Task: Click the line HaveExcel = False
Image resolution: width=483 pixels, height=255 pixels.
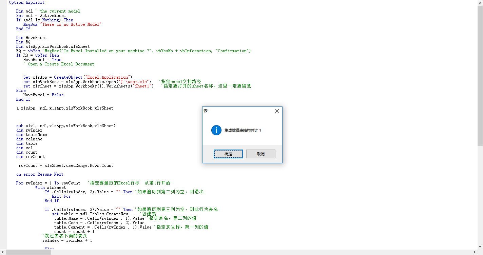Action: [x=43, y=95]
